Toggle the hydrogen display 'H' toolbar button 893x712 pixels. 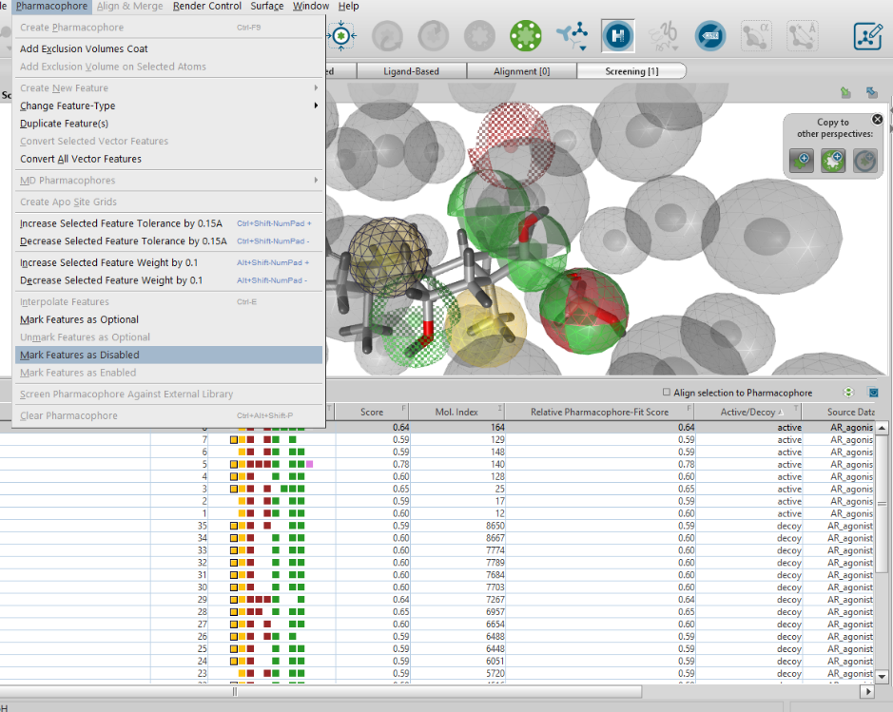[x=618, y=36]
